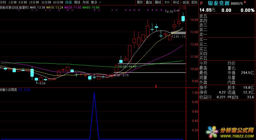The width and height of the screenshot is (256, 140).
Task: Select the 60分钟 period tab
Action: pyautogui.click(x=58, y=2)
